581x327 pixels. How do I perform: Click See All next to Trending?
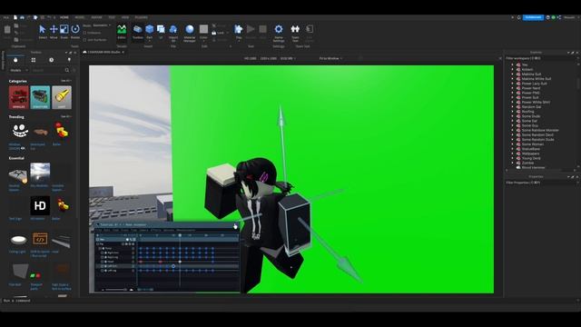point(66,117)
